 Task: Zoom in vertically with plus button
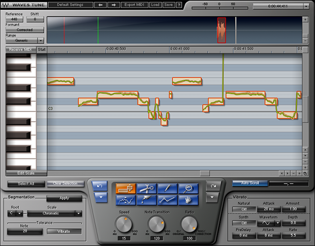(x=305, y=167)
